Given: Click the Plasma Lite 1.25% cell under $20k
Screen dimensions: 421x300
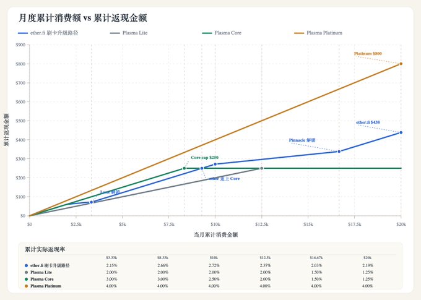Looking at the screenshot, I should click(x=367, y=272).
